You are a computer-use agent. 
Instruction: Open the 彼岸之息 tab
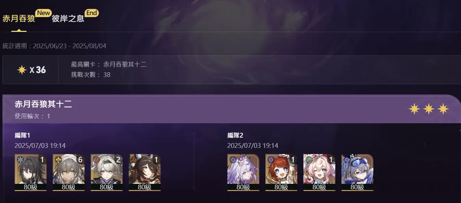pyautogui.click(x=68, y=18)
